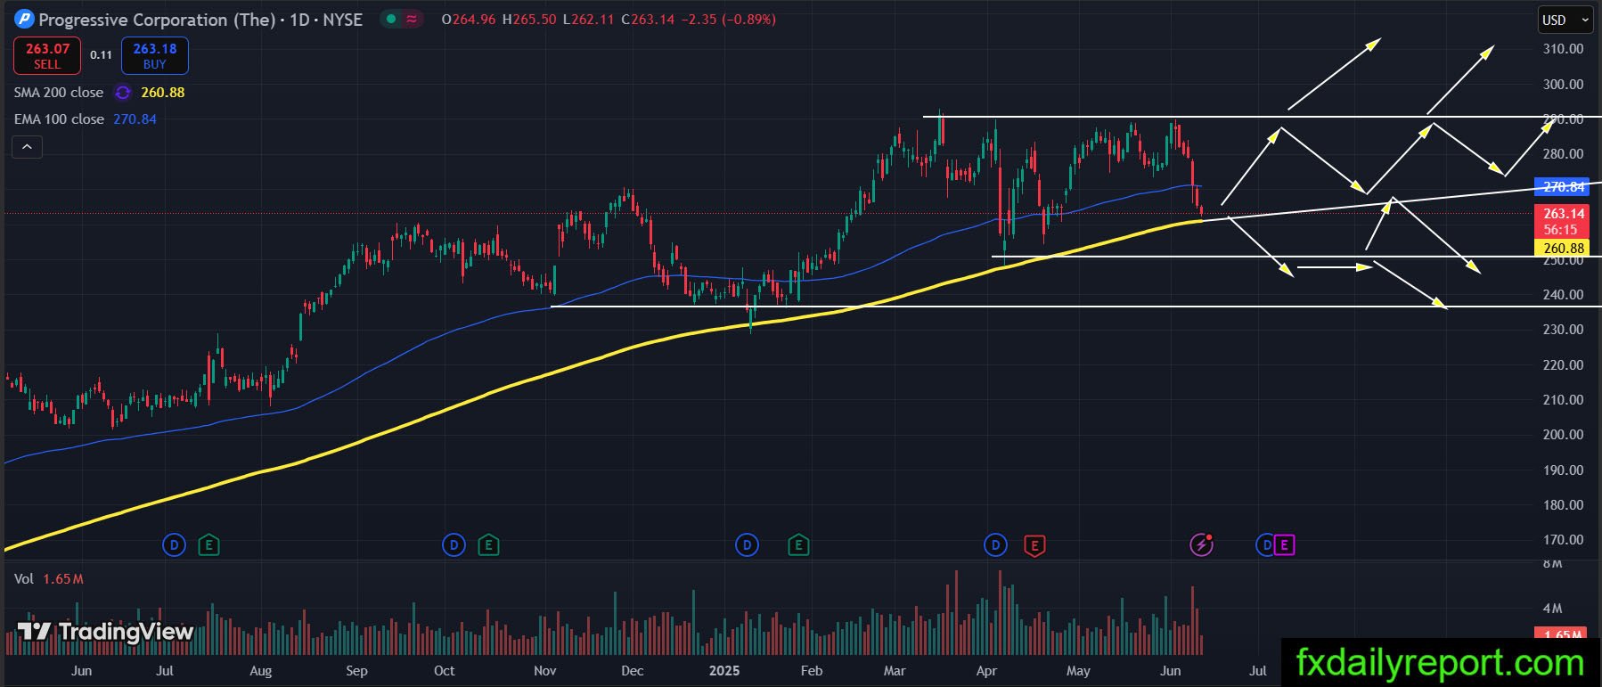Image resolution: width=1602 pixels, height=687 pixels.
Task: Click the 200.00 price axis label
Action: point(1564,435)
